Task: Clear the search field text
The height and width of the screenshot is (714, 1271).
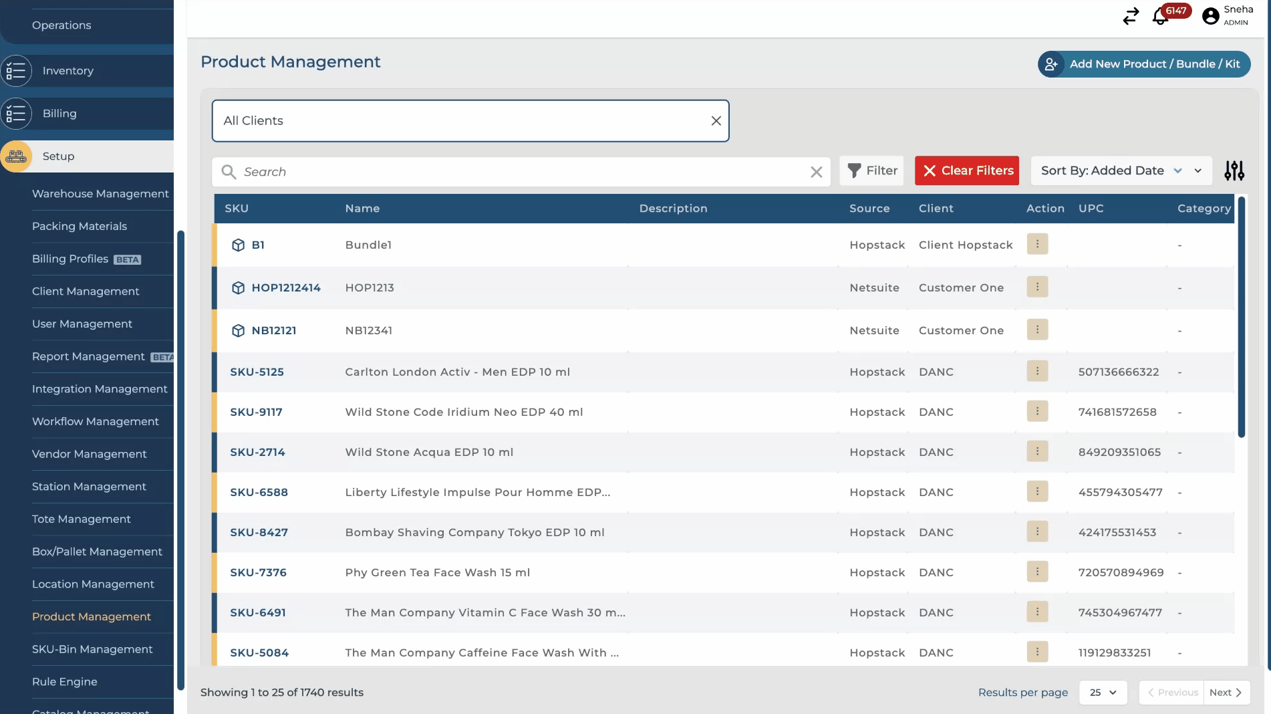Action: (x=816, y=172)
